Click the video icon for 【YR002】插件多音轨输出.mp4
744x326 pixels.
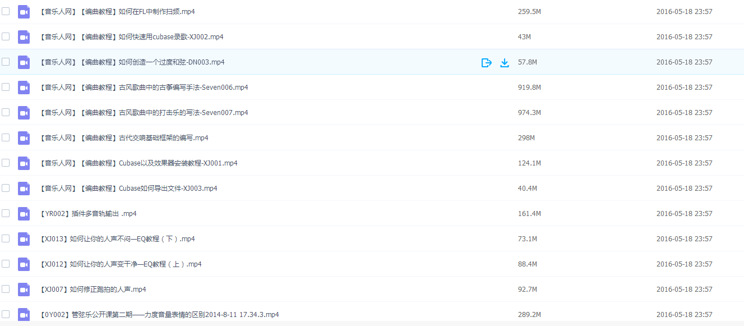click(x=24, y=213)
